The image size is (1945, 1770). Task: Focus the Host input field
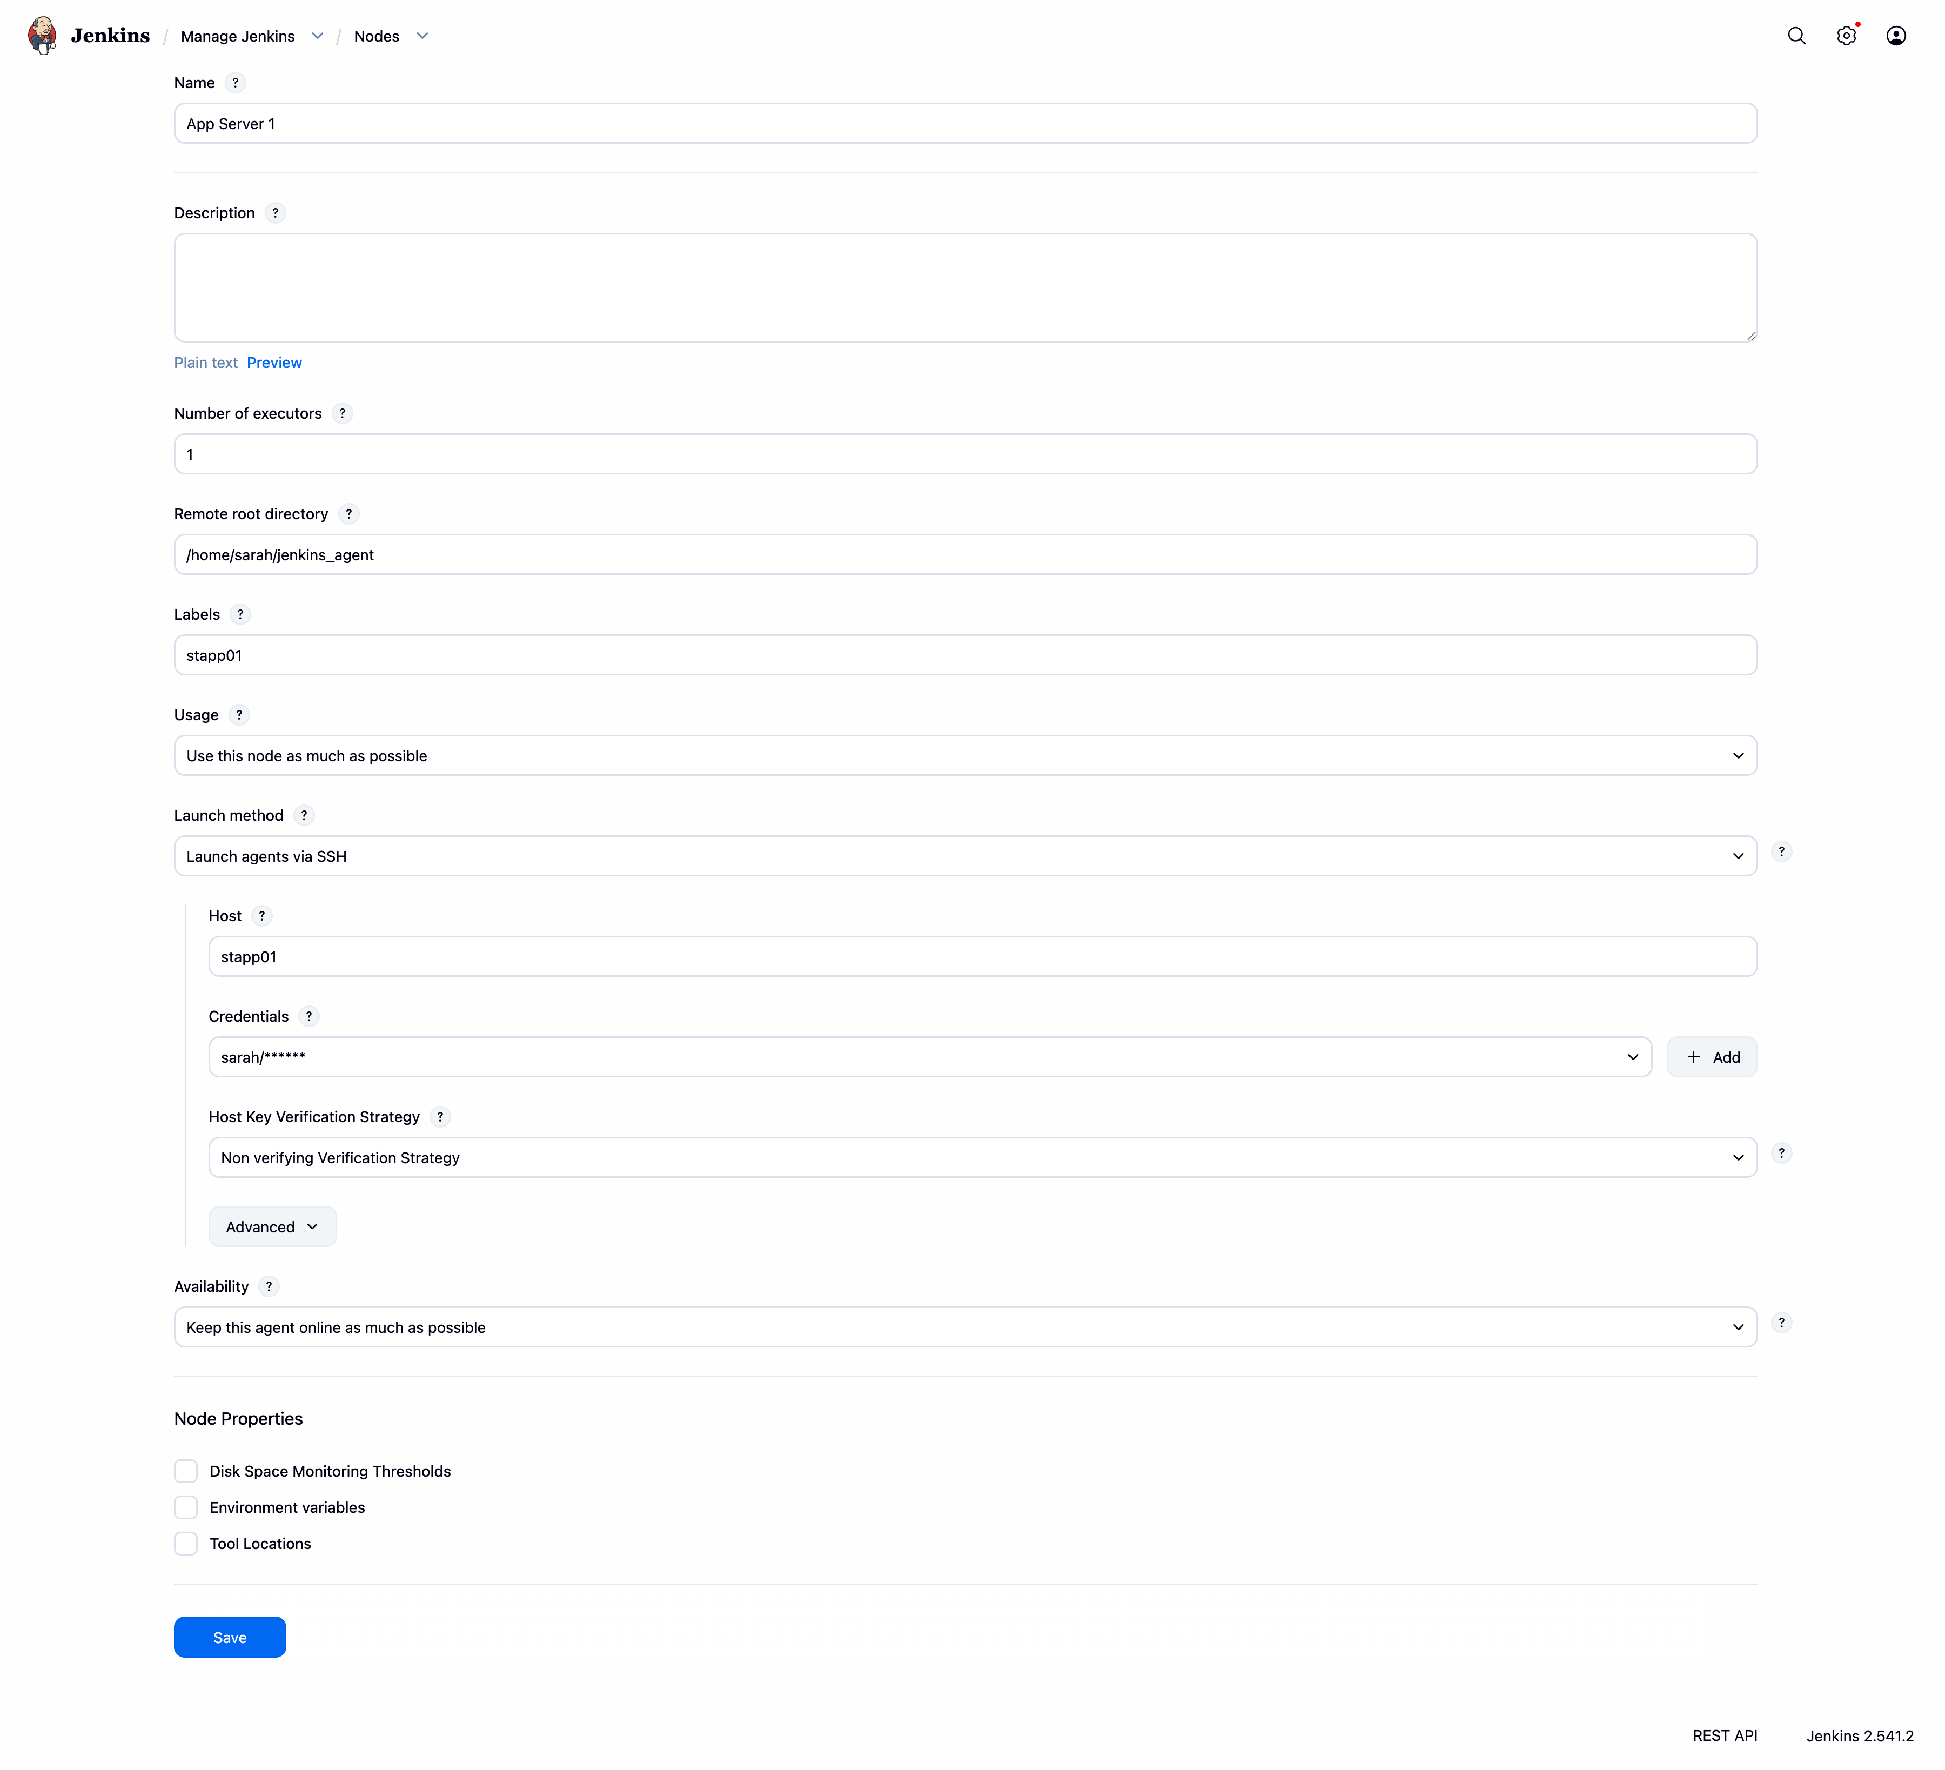point(983,957)
